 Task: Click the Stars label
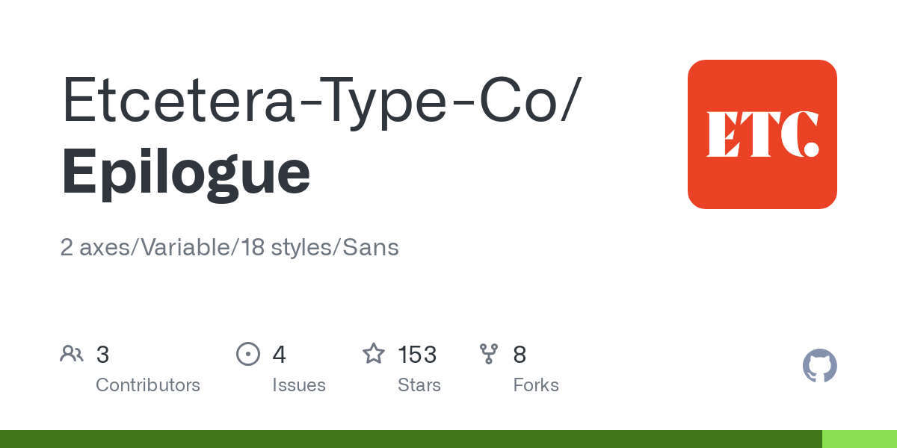pos(419,385)
